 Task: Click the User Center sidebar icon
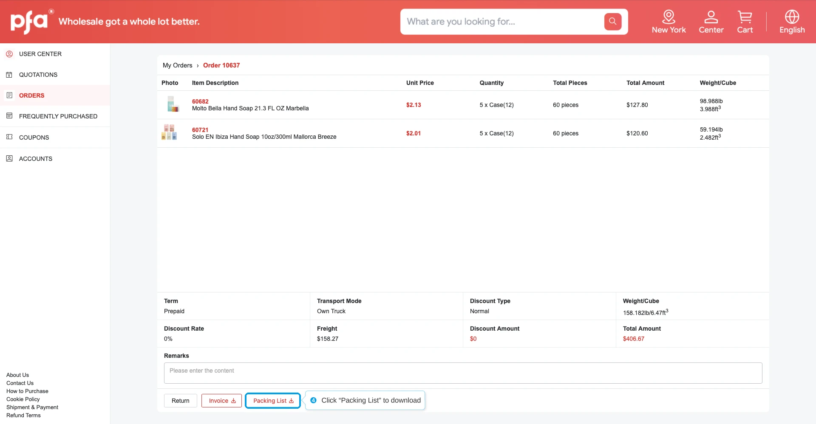[x=9, y=54]
